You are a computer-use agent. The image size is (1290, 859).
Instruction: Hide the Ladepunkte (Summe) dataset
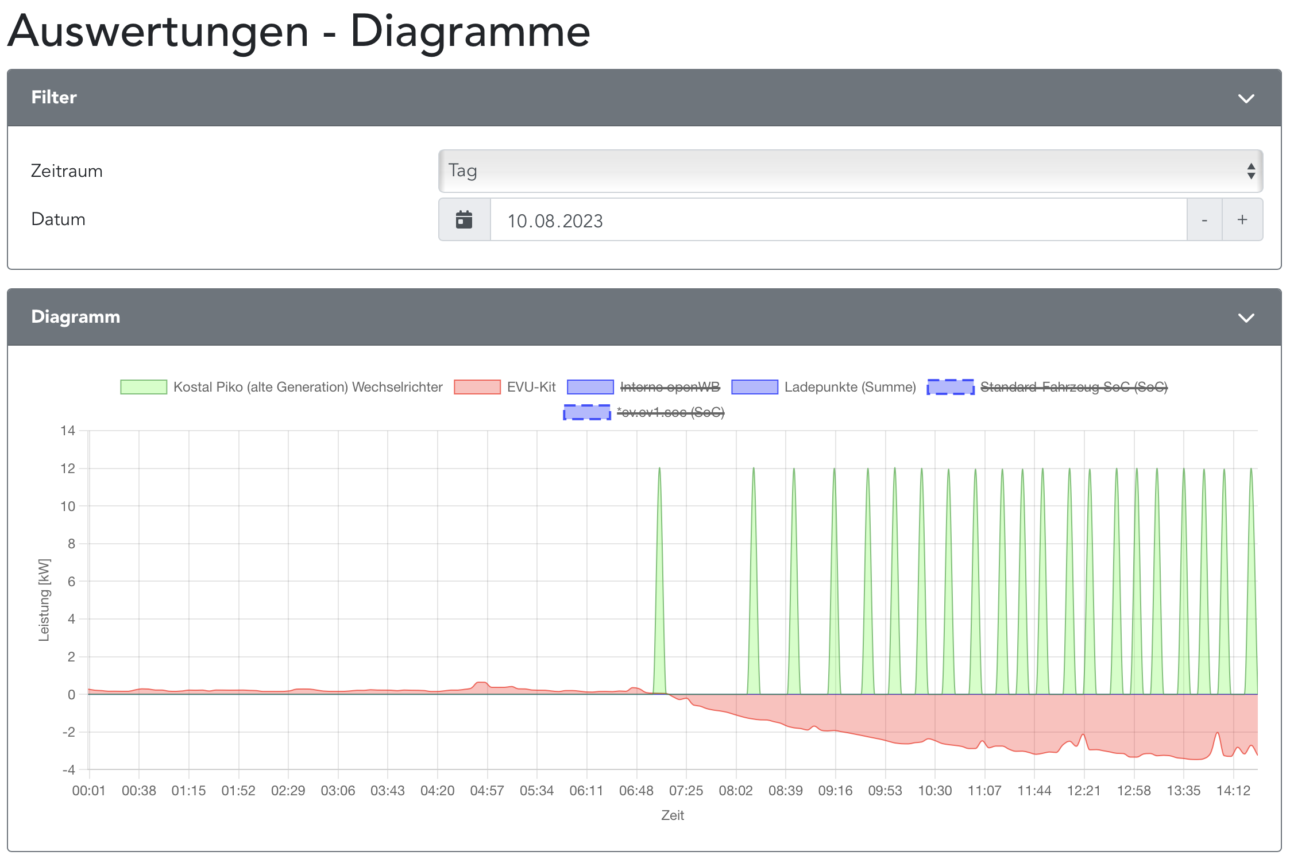(x=849, y=387)
